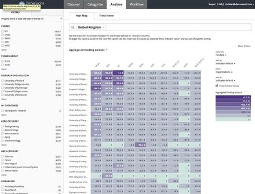Switch to the Heat Map tab

pos(81,16)
